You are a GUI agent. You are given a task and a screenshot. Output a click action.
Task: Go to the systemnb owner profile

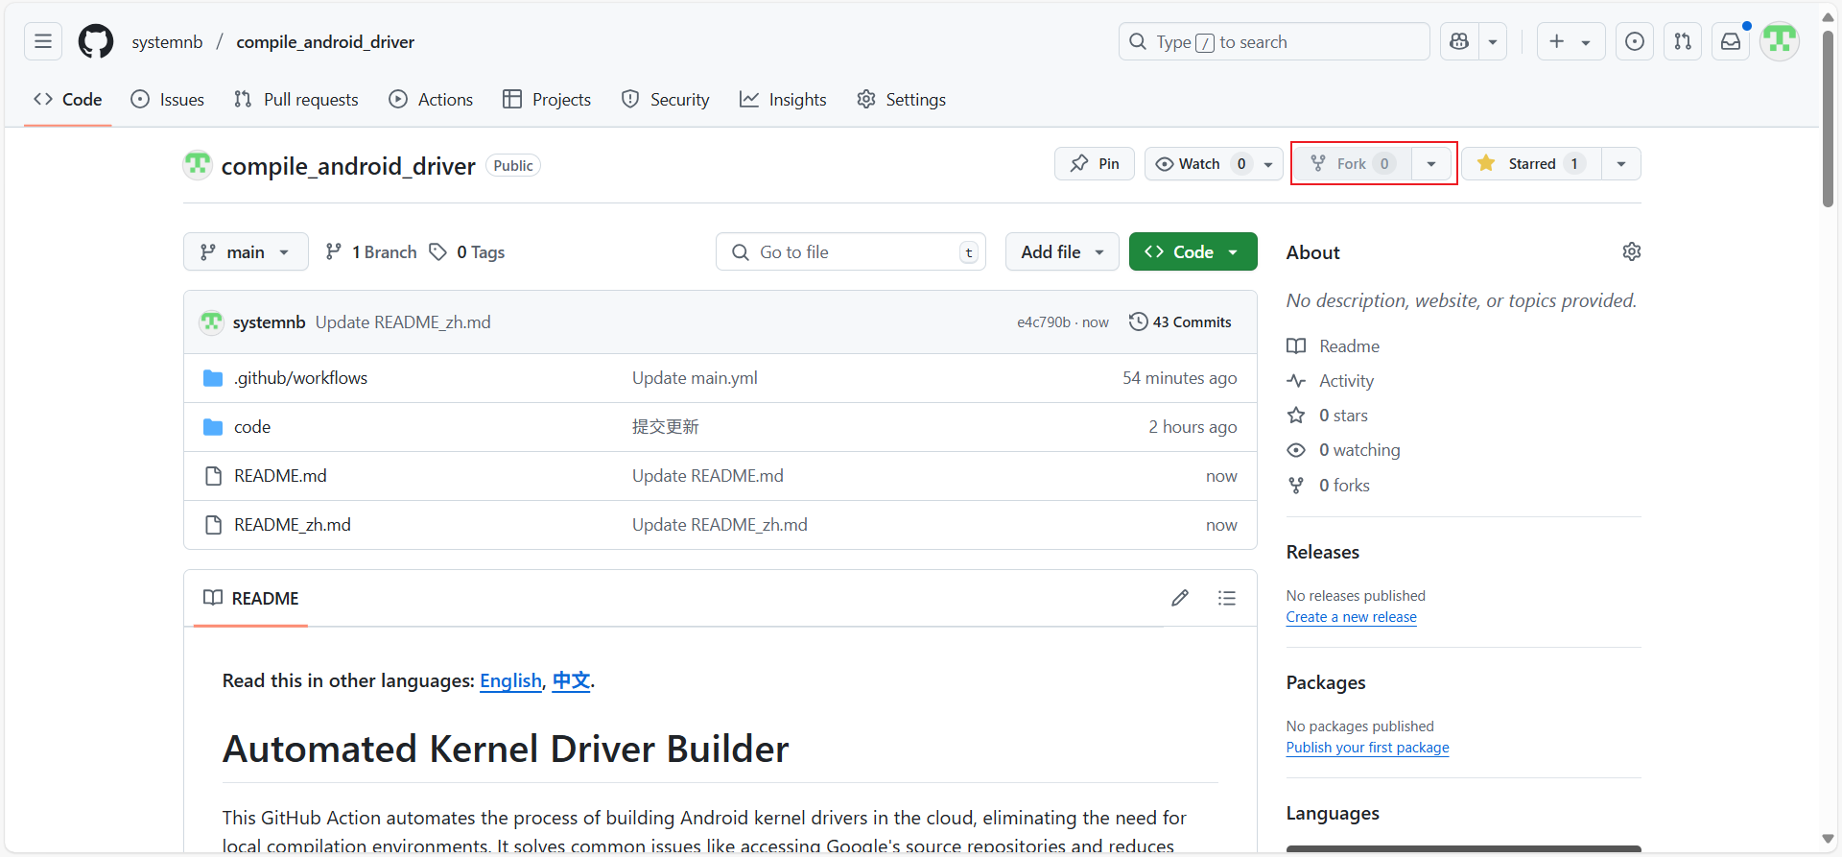tap(167, 41)
